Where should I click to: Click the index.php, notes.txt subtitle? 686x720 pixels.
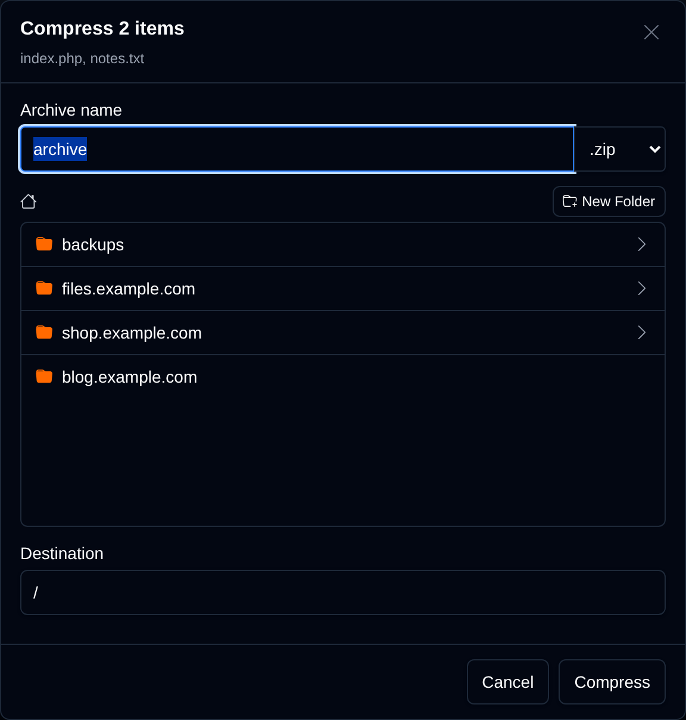(82, 58)
